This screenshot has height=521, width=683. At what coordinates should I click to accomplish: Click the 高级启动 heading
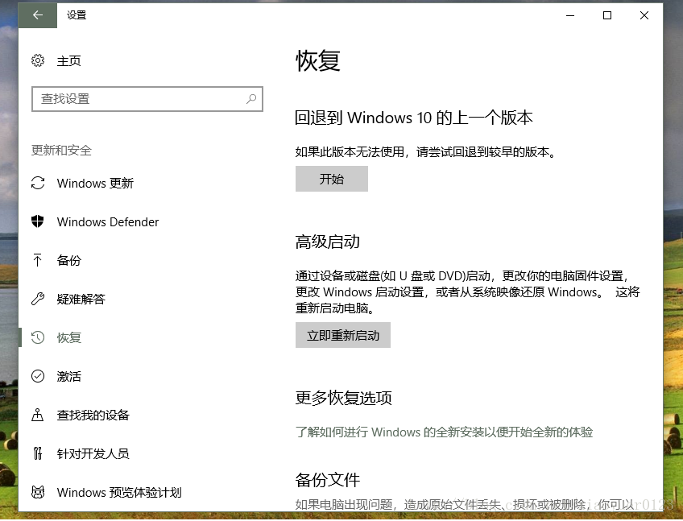coord(328,242)
